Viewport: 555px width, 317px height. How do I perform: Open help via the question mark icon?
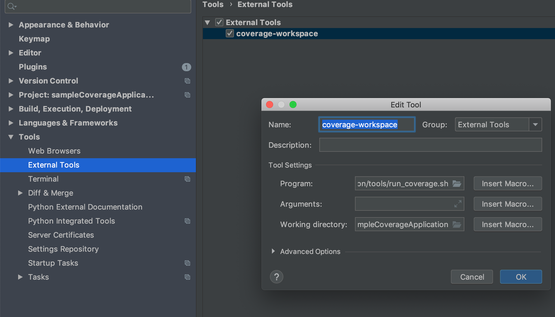click(x=276, y=277)
